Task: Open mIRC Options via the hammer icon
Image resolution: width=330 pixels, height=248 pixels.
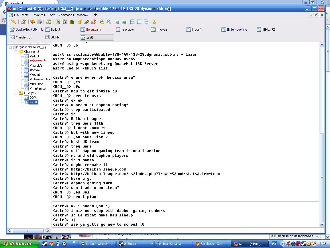Action: [x=23, y=22]
